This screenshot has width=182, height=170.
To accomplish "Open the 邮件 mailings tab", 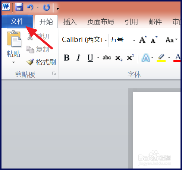I will (155, 22).
